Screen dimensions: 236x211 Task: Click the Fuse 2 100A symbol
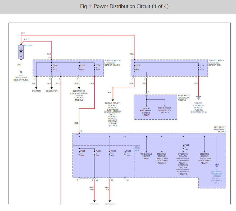point(198,67)
